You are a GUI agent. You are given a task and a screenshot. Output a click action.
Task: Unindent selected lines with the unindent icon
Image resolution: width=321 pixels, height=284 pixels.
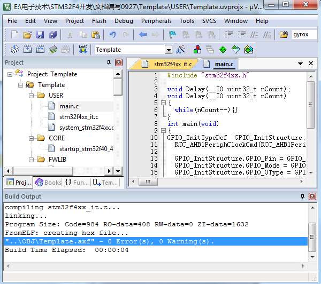241,35
